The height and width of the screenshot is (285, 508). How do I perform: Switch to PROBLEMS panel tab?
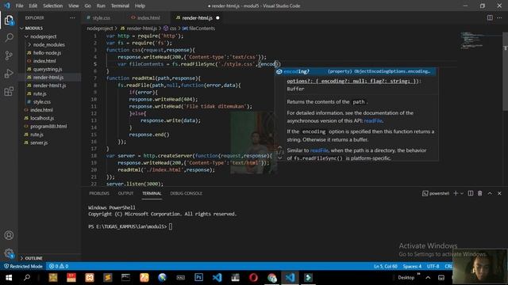pos(99,193)
